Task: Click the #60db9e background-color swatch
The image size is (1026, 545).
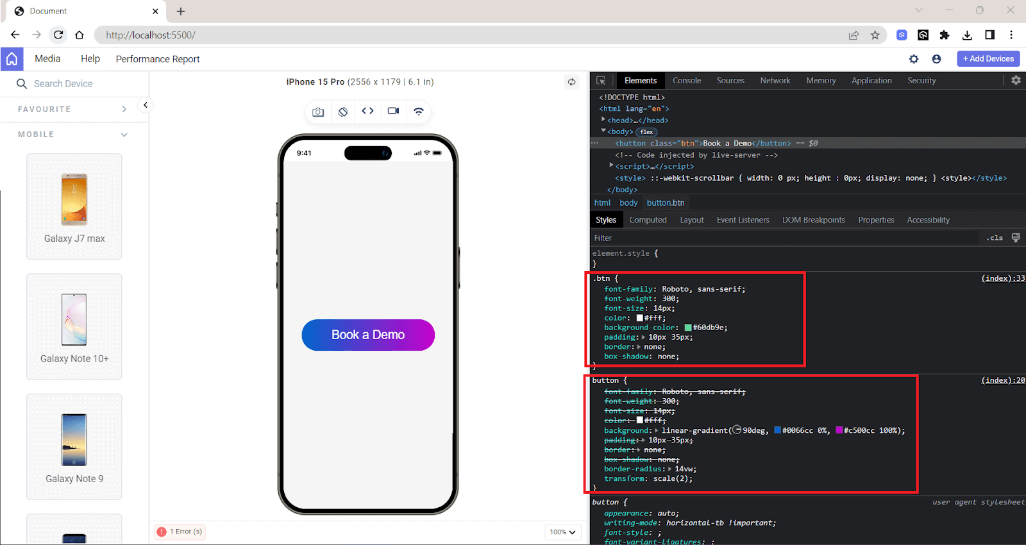Action: [x=688, y=328]
